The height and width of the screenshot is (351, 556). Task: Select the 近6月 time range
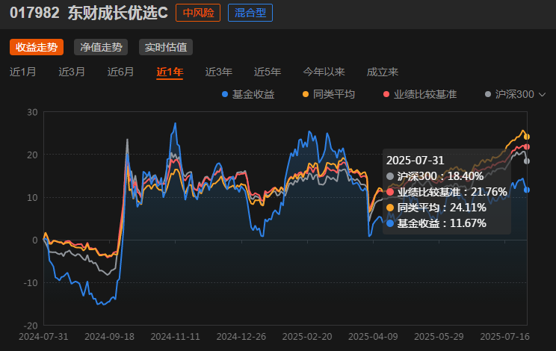point(120,72)
